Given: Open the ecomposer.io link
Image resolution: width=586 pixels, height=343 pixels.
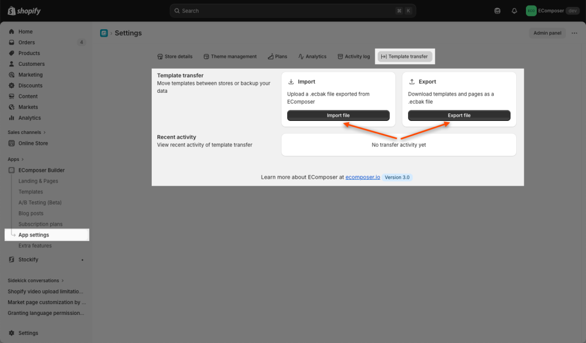Looking at the screenshot, I should 362,178.
